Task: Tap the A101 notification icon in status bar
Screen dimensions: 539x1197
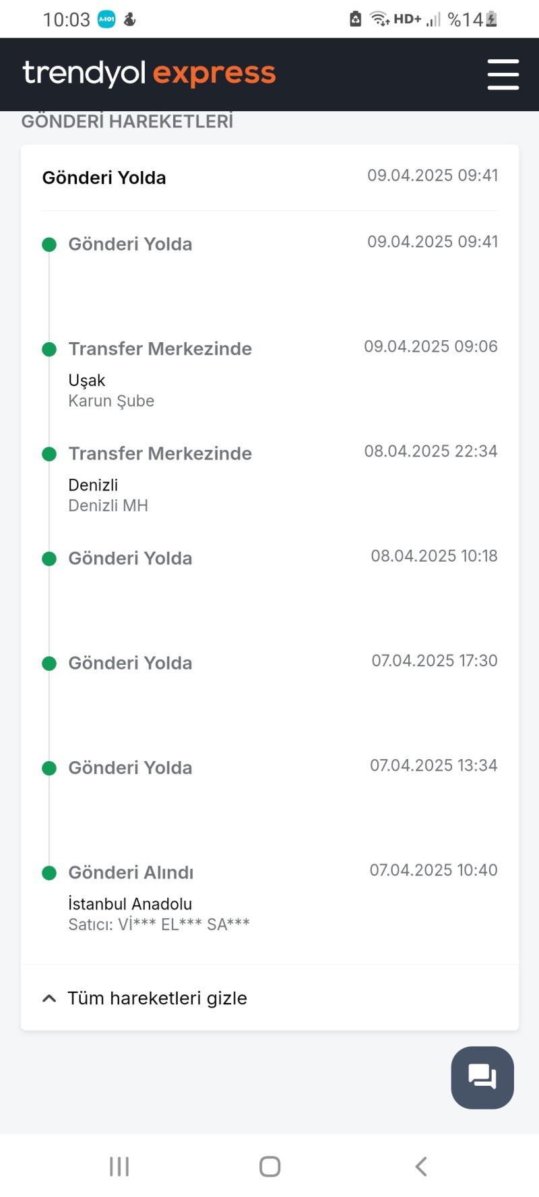Action: click(106, 20)
